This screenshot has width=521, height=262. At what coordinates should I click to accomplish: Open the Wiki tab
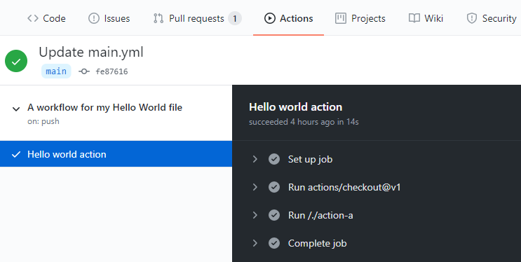(426, 18)
